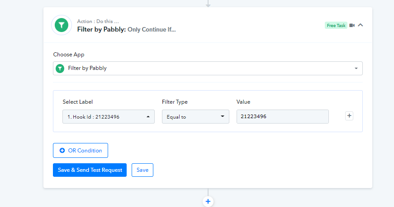
Task: Click the Value field containing 21223496
Action: click(282, 116)
